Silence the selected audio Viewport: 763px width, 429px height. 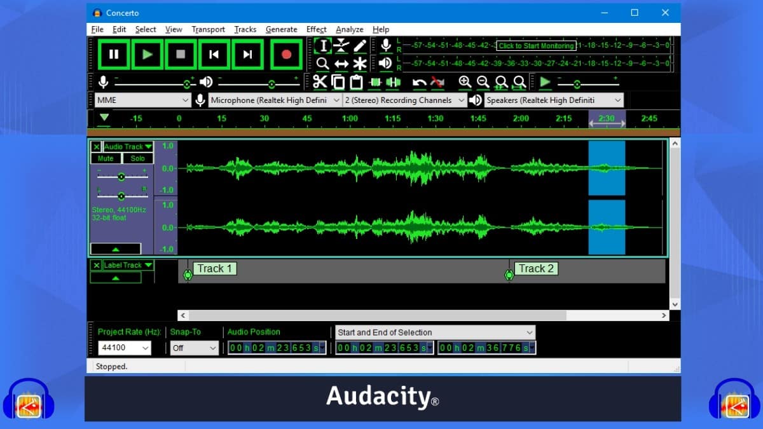click(x=393, y=83)
